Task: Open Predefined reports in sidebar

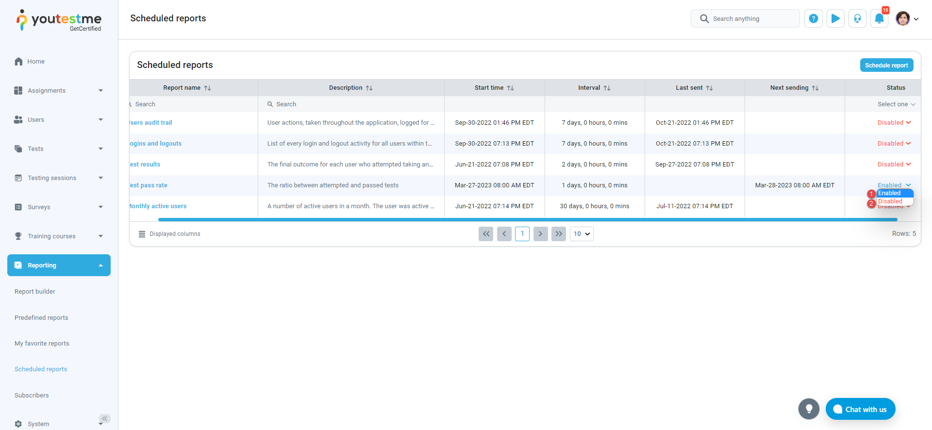Action: point(41,318)
